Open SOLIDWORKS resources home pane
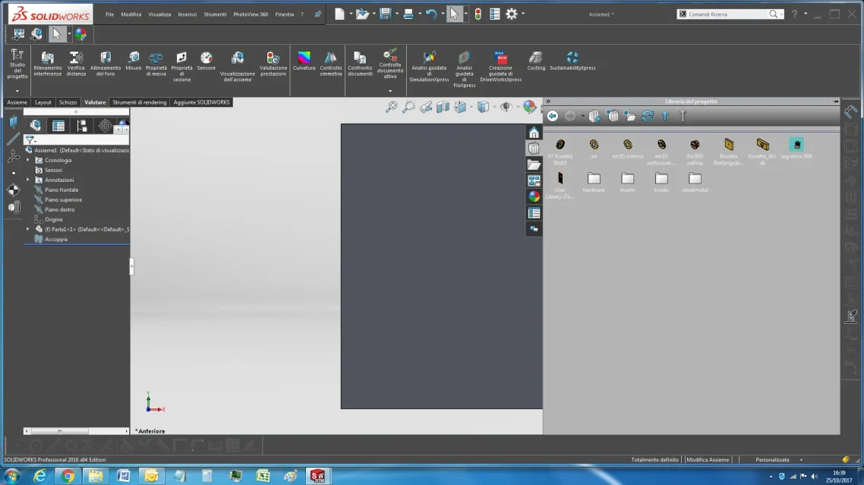864x485 pixels. tap(534, 133)
